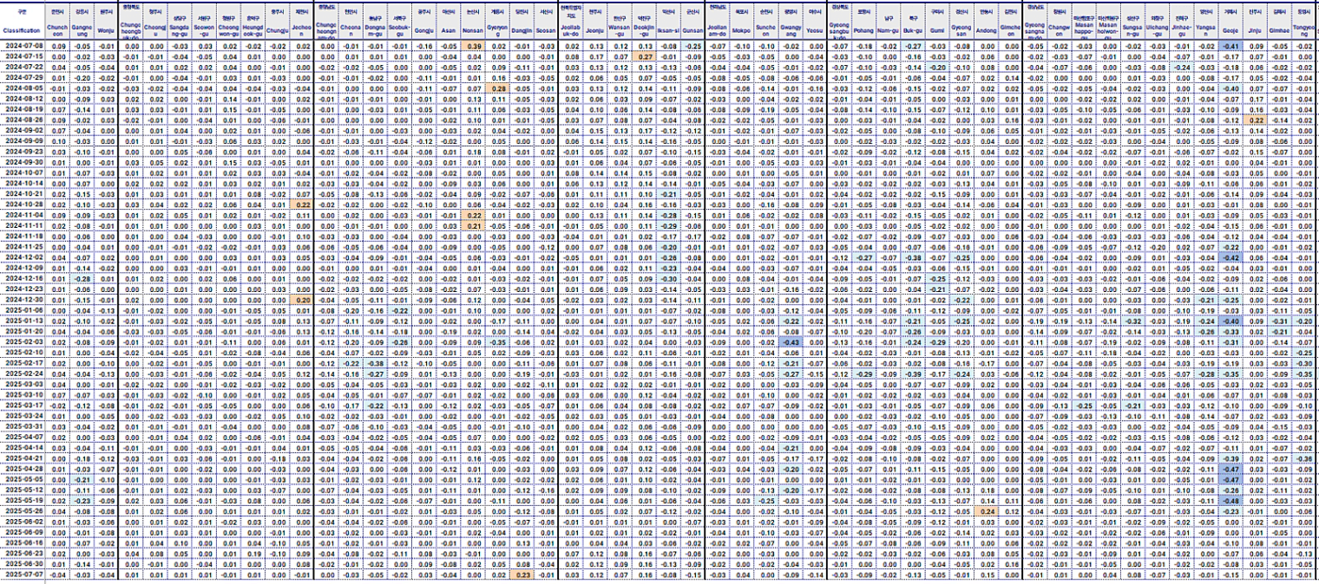Click -0.21 Gangneung cell for 2025-05-05

[x=82, y=479]
